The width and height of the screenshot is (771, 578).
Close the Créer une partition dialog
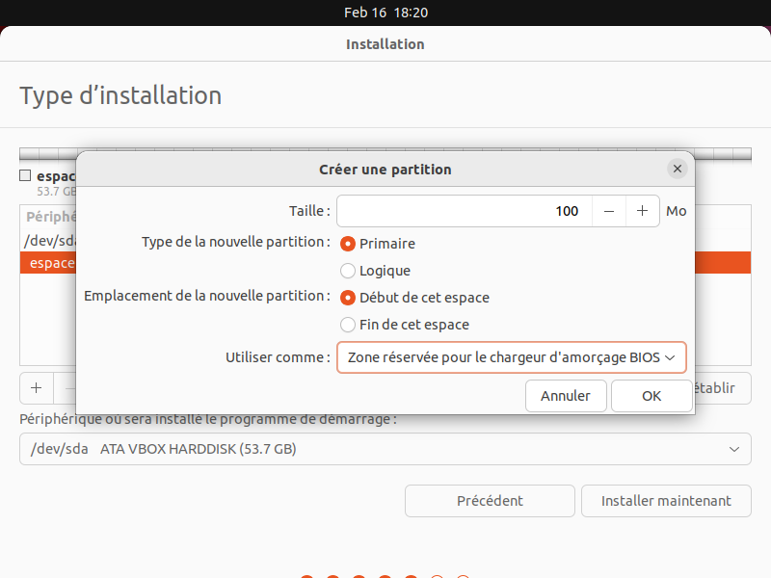click(678, 169)
